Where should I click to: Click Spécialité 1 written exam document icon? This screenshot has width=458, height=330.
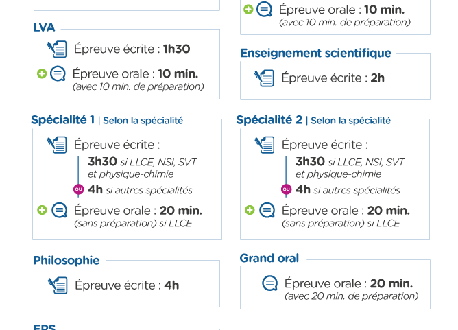point(57,145)
